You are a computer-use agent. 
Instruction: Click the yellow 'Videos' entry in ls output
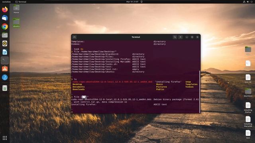click(x=190, y=87)
